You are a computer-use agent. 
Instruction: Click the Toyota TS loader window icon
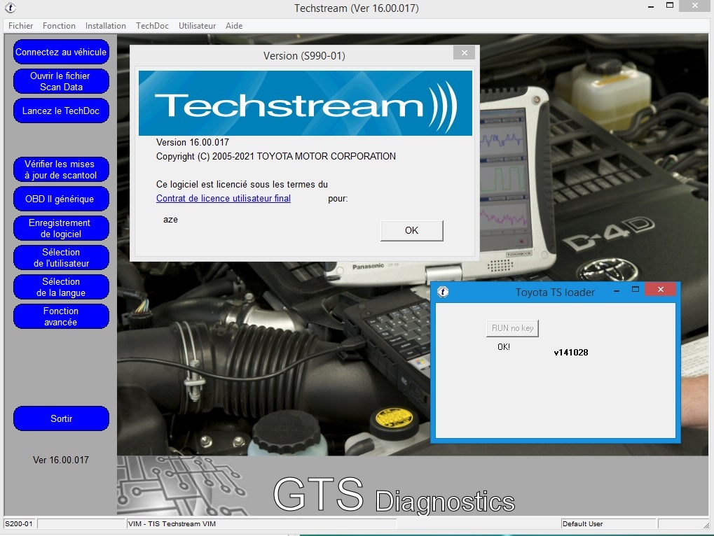443,292
